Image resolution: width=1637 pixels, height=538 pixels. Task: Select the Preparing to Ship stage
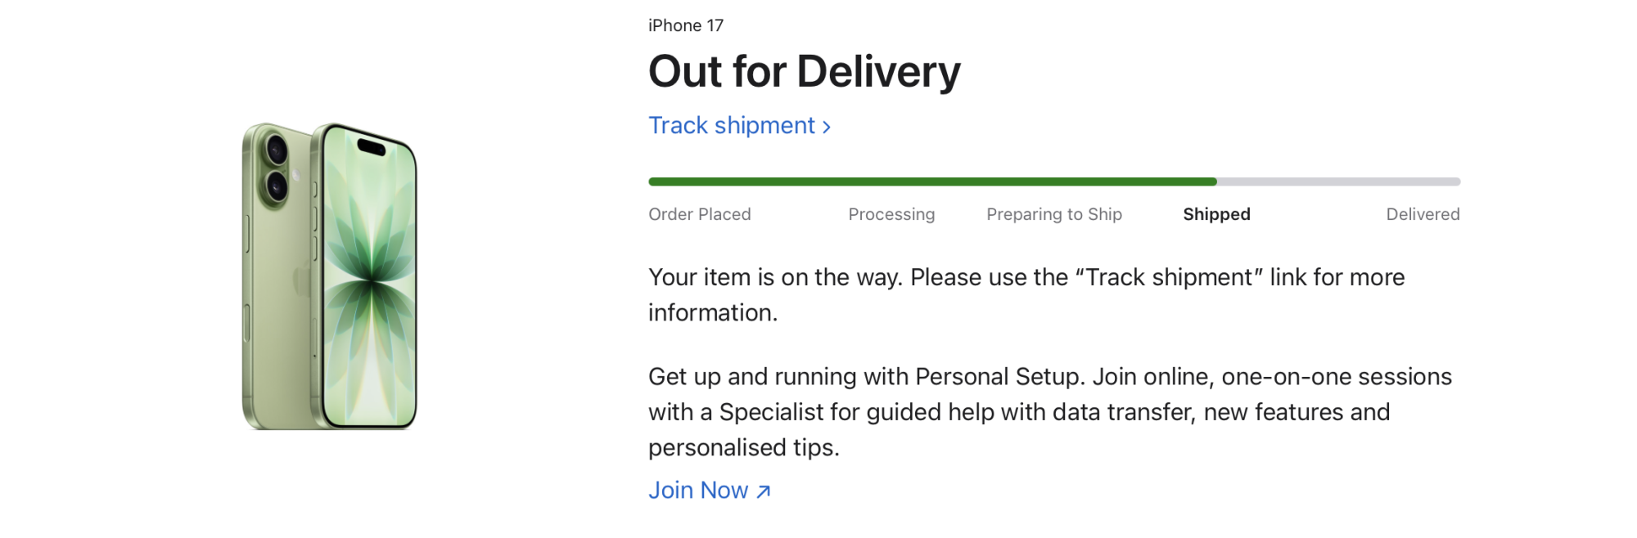pos(1054,214)
